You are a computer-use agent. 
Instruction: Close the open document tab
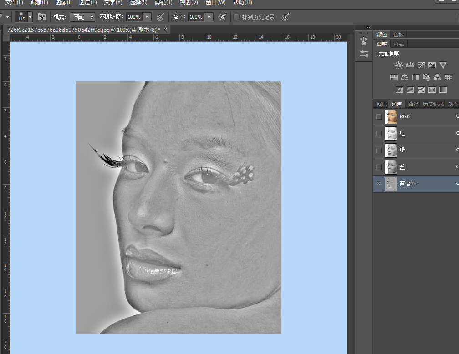165,30
